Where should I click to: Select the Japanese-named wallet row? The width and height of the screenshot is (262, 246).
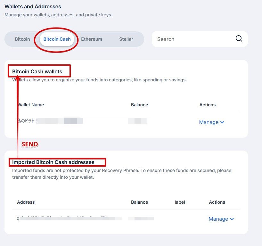pyautogui.click(x=126, y=122)
